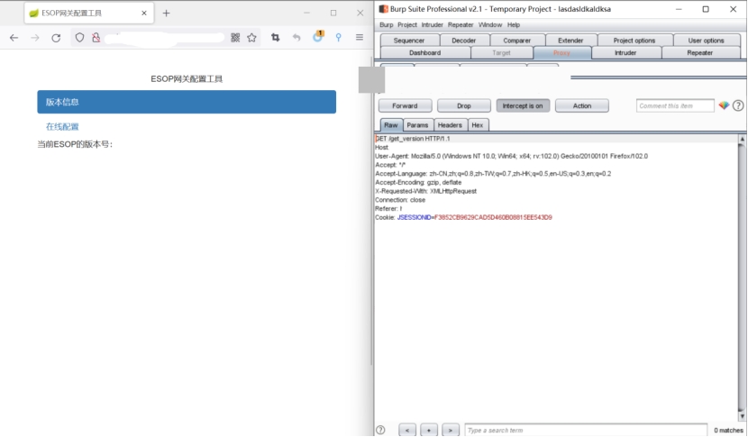The width and height of the screenshot is (748, 437).
Task: Close the ESOP网关配置工具 tab
Action: (x=144, y=14)
